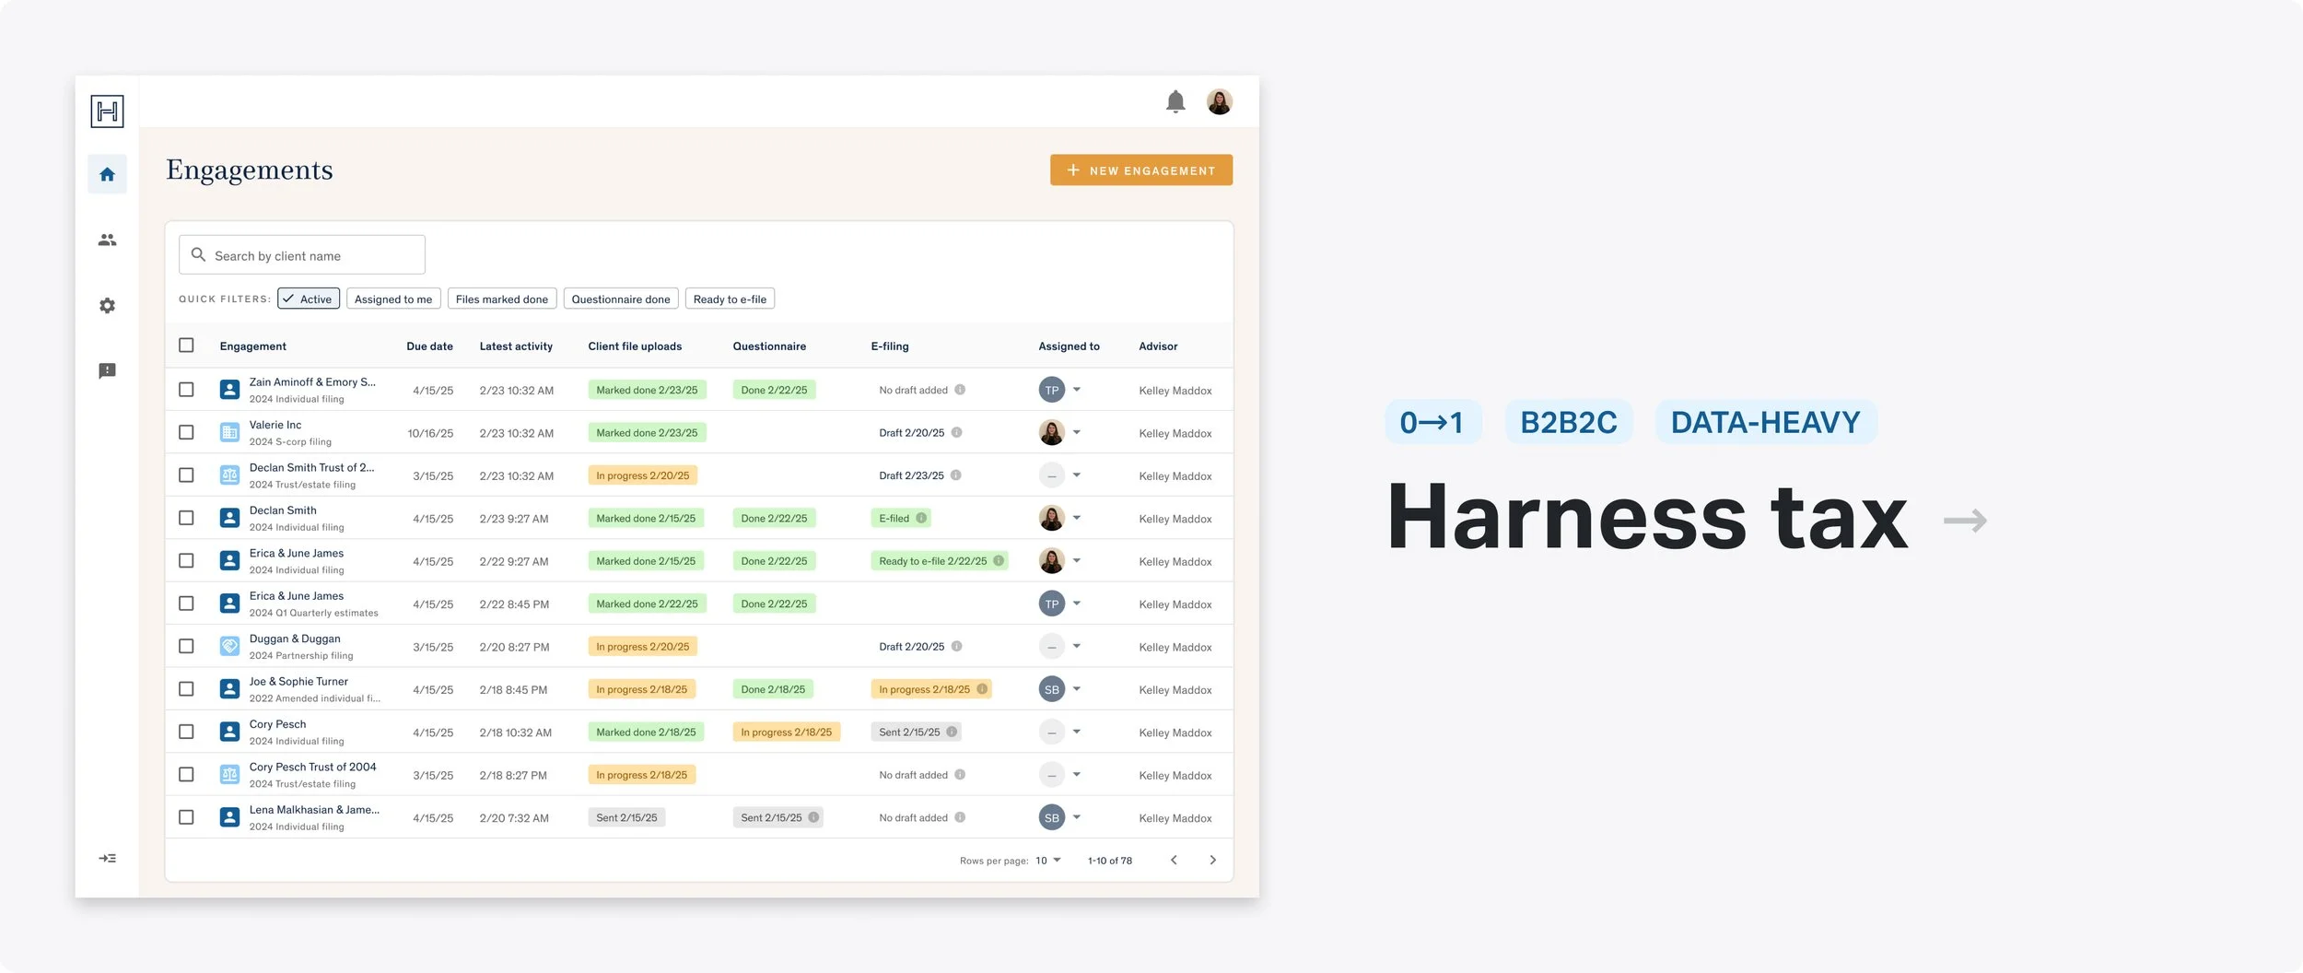The width and height of the screenshot is (2303, 973).
Task: Check the Duggan & Duggan row checkbox
Action: pos(186,646)
